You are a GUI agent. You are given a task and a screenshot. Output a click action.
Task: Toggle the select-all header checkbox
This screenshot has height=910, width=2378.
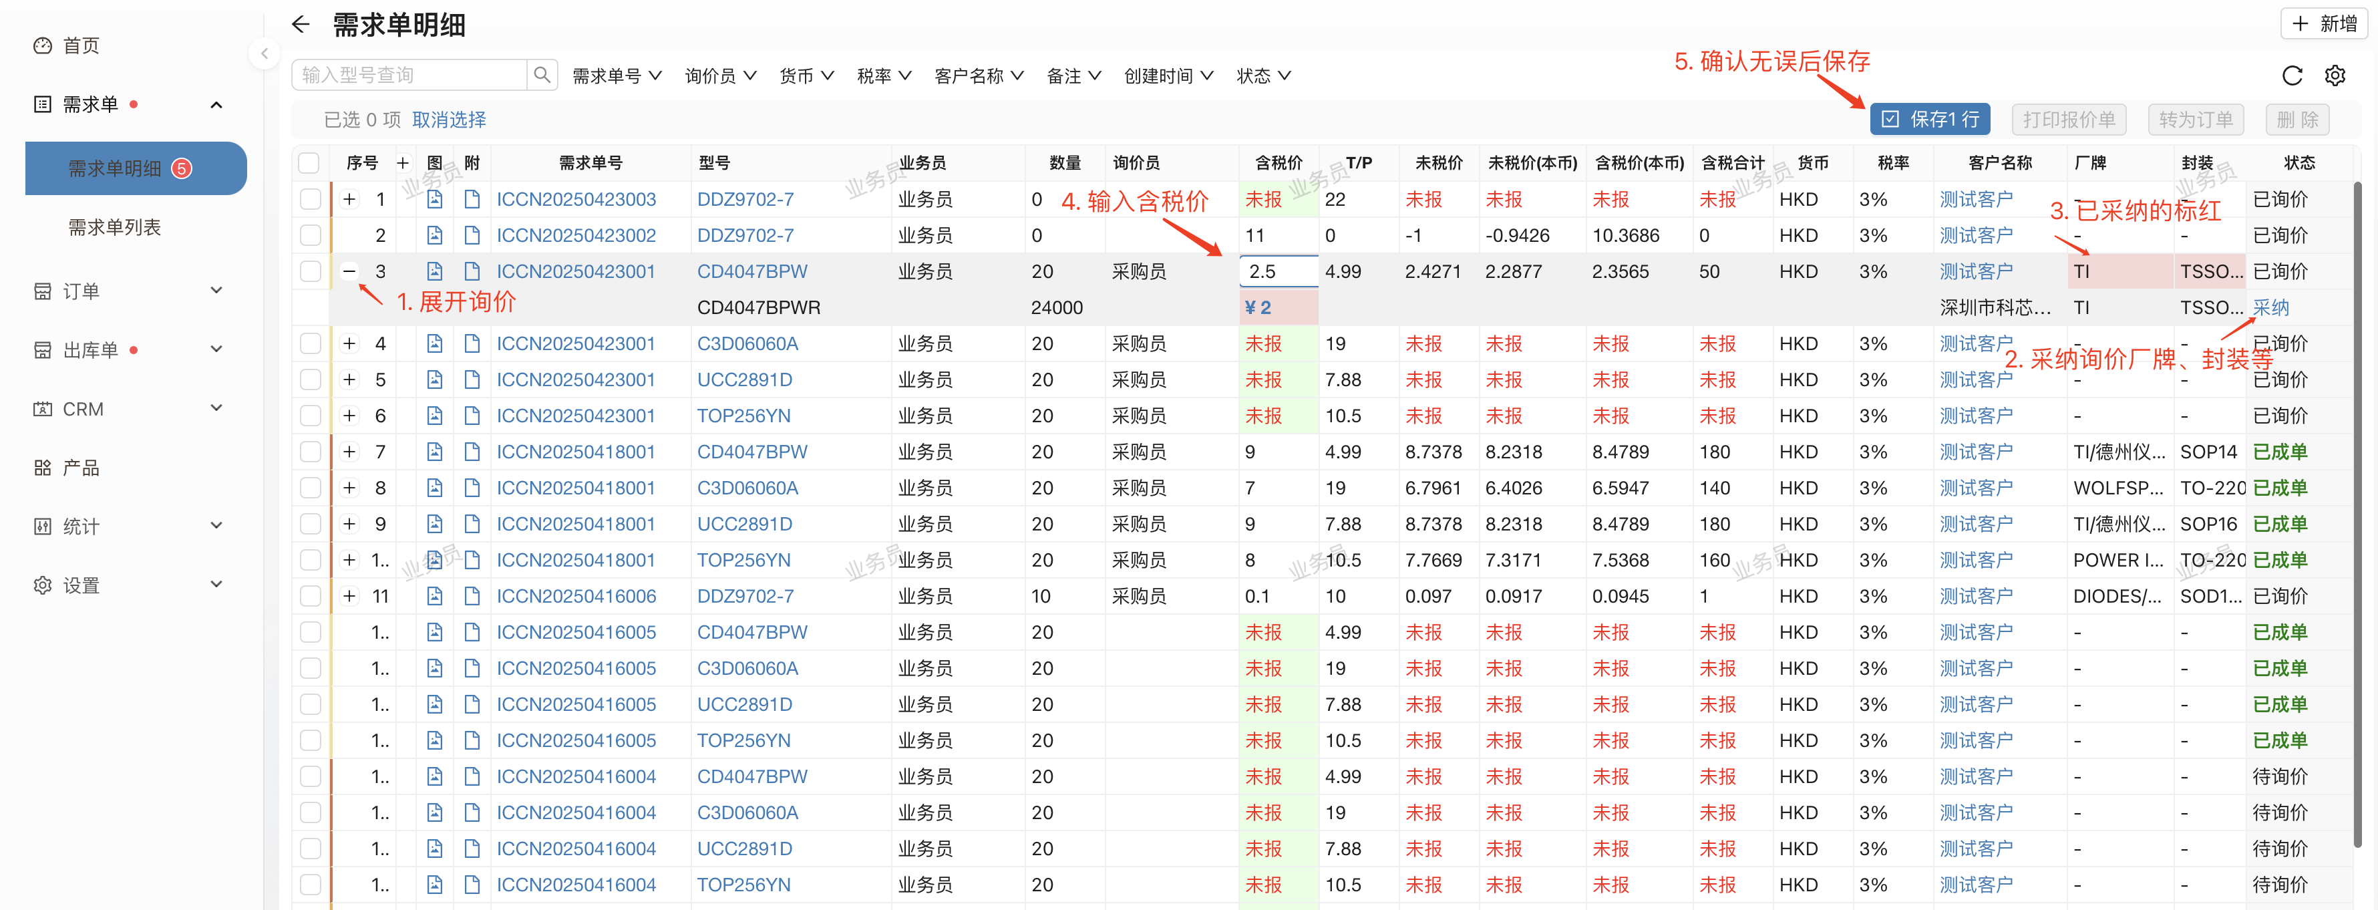[x=309, y=163]
